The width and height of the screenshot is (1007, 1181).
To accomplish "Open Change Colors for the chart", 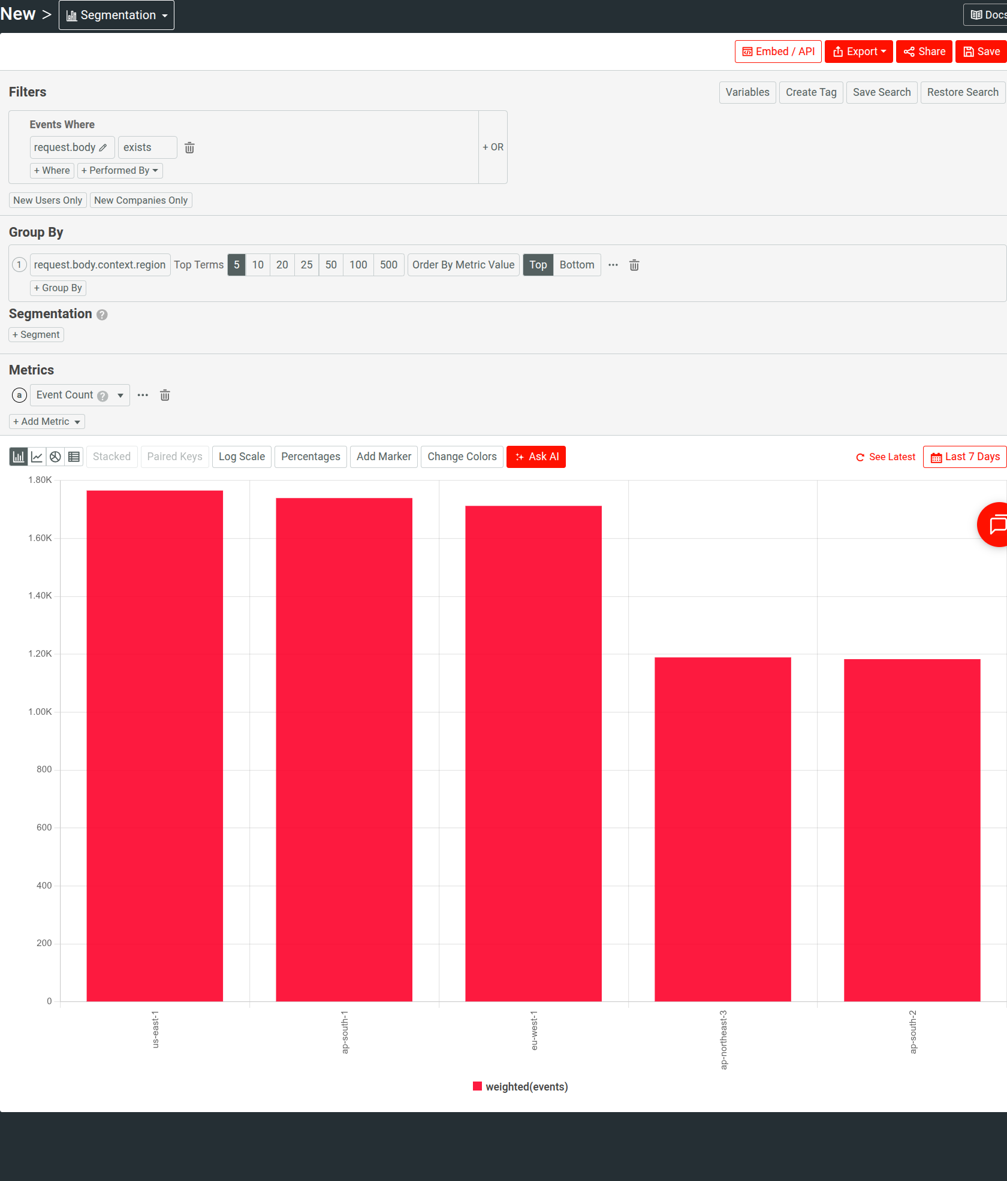I will click(x=462, y=457).
